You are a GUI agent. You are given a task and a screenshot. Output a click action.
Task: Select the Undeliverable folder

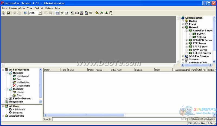(23, 85)
